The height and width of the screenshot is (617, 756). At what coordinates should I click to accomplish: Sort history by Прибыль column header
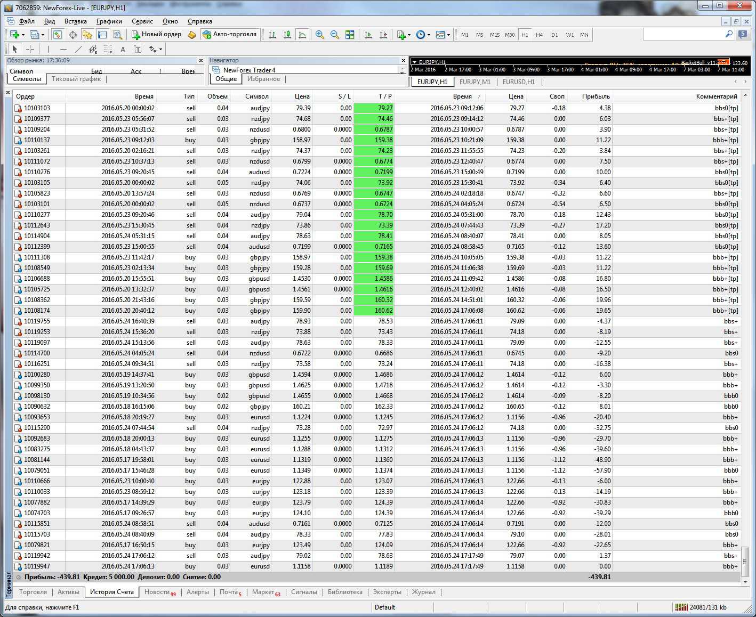click(596, 96)
